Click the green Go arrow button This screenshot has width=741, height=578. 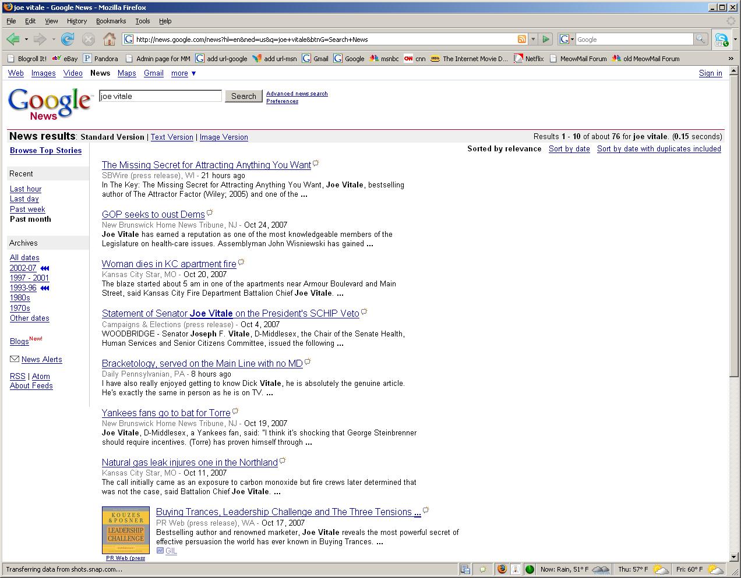(x=546, y=39)
